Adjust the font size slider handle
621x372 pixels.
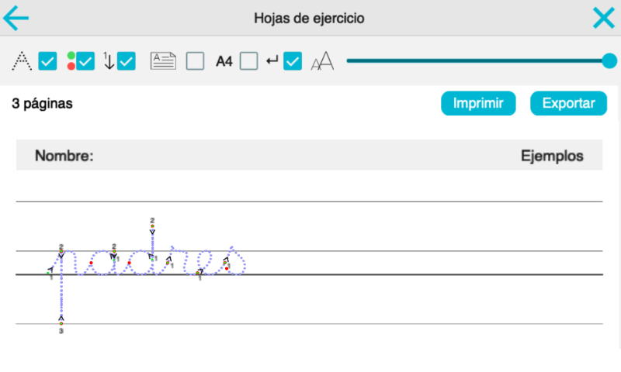point(609,61)
